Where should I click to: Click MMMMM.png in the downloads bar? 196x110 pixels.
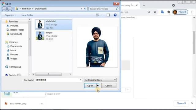pyautogui.click(x=18, y=104)
